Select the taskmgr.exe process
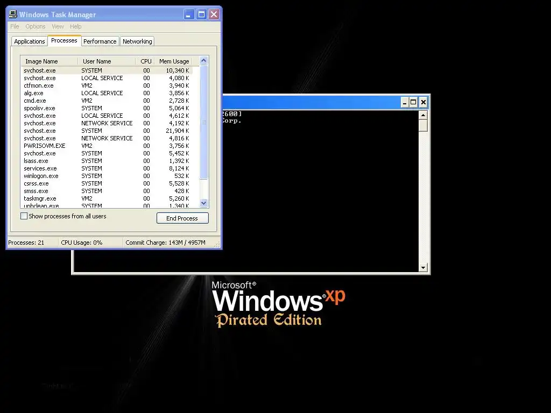 [x=107, y=198]
